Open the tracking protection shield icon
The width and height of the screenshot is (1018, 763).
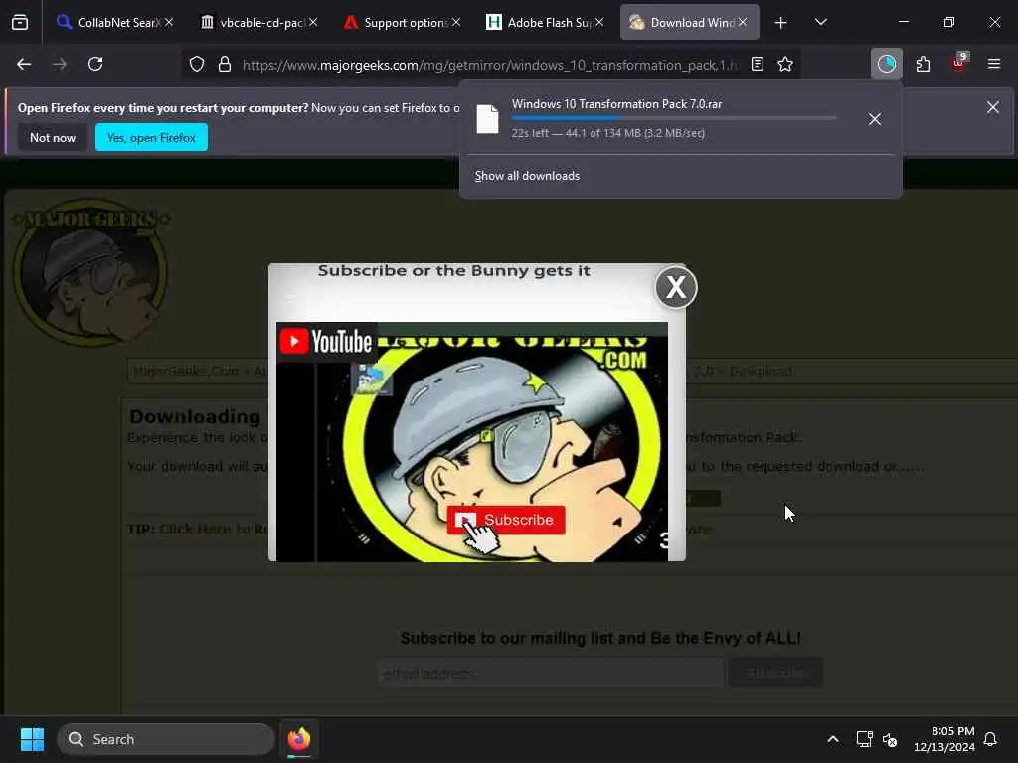click(197, 64)
